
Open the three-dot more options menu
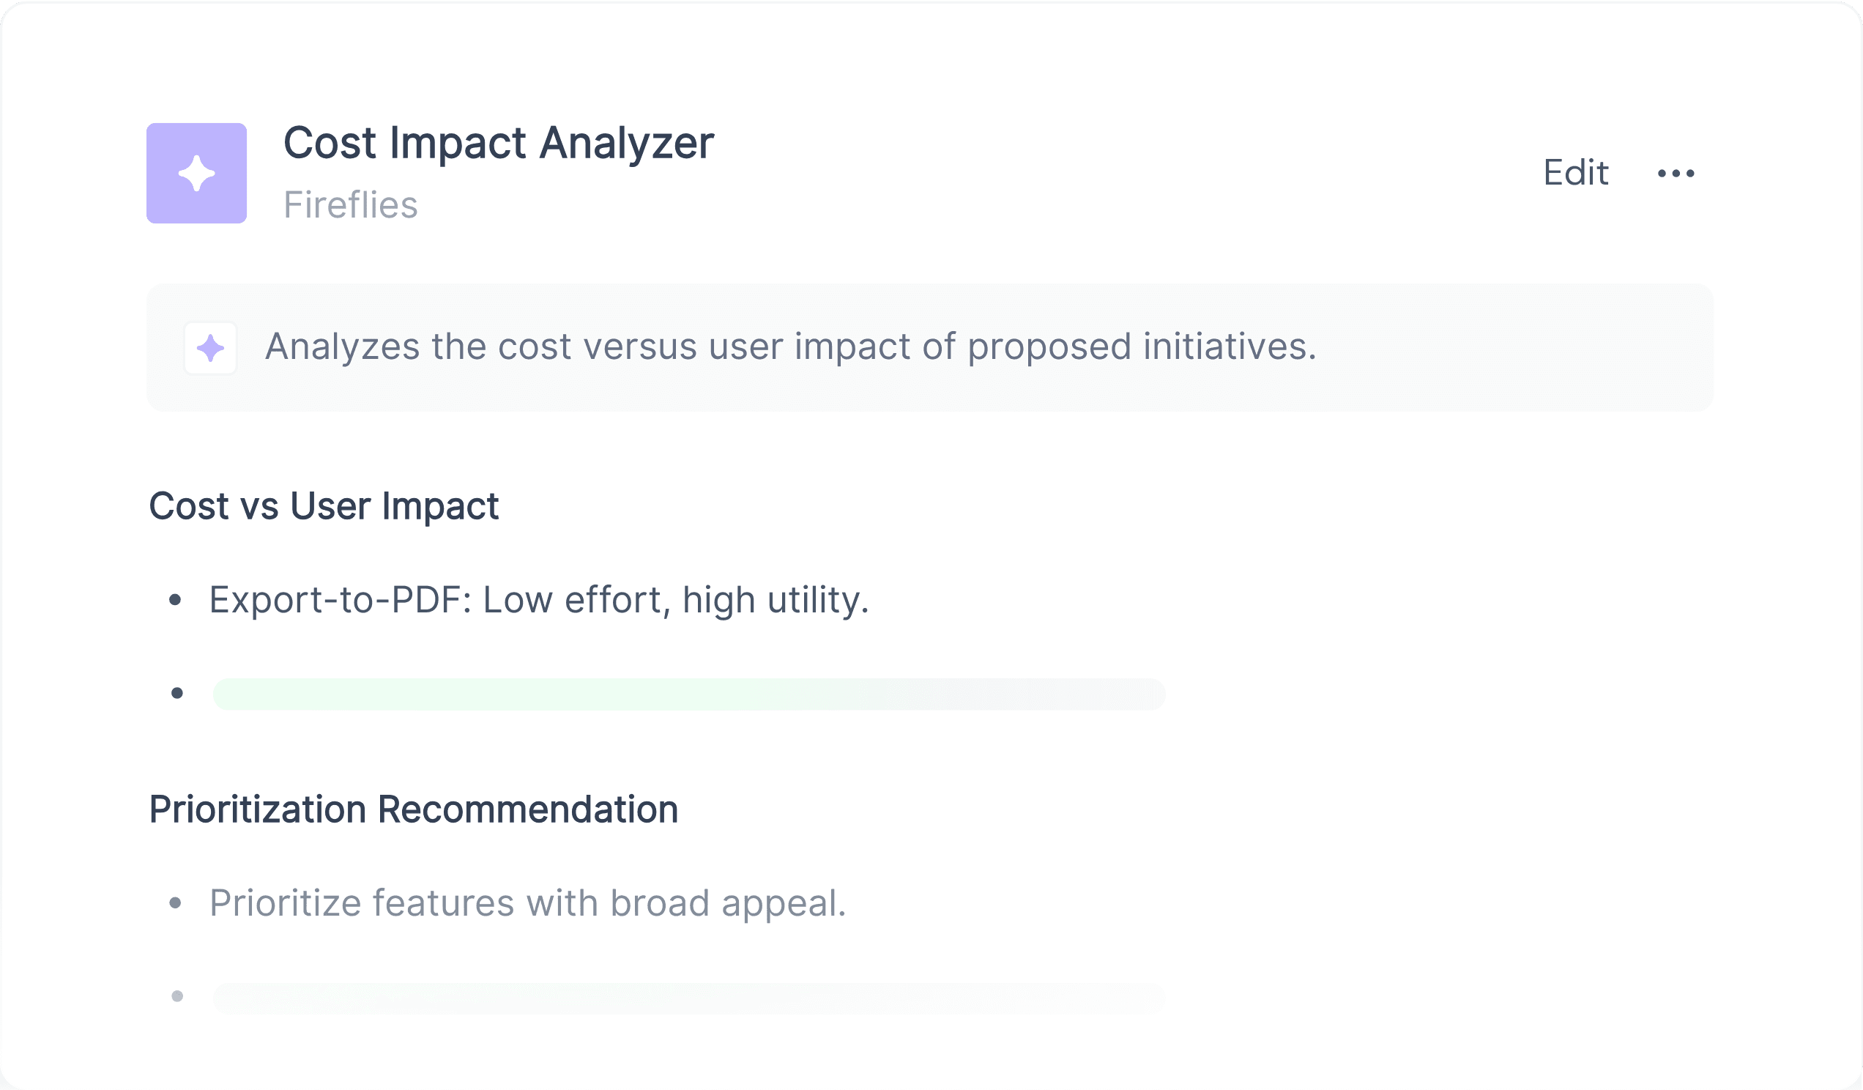click(x=1676, y=173)
